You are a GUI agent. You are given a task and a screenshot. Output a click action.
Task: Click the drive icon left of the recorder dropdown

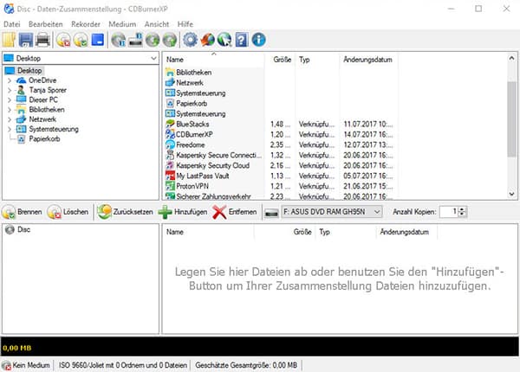pos(271,213)
